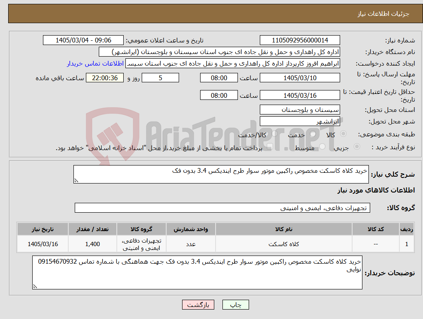Click the کد کالا column header
Image resolution: width=423 pixels, height=319 pixels.
[x=375, y=229]
